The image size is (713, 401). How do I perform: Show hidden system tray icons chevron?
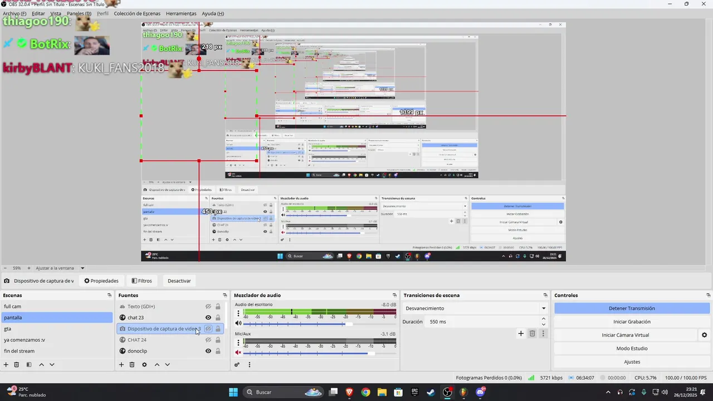pos(608,392)
